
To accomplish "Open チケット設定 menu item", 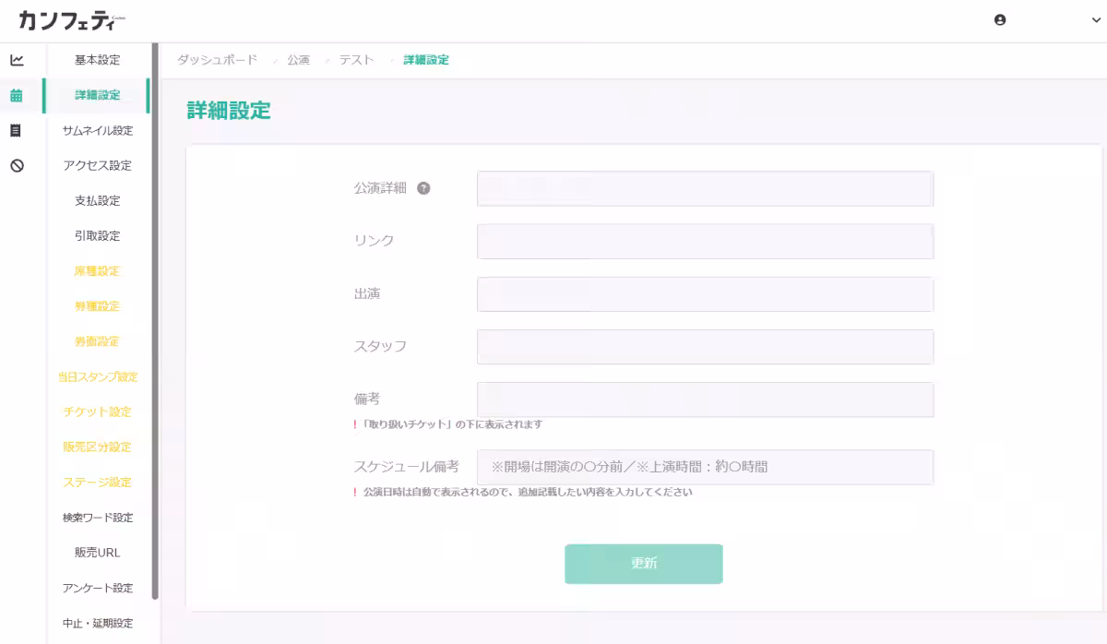I will pos(98,411).
